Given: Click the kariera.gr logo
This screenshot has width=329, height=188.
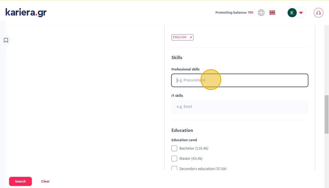Looking at the screenshot, I should click(x=26, y=13).
